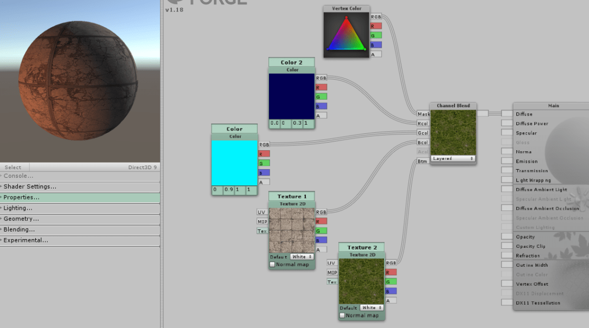Click the Mask input on Channel Blend

(423, 114)
